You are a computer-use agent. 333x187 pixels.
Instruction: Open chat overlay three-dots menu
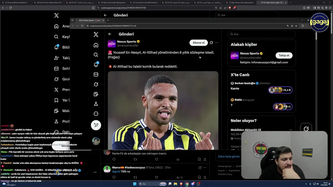tap(95, 172)
